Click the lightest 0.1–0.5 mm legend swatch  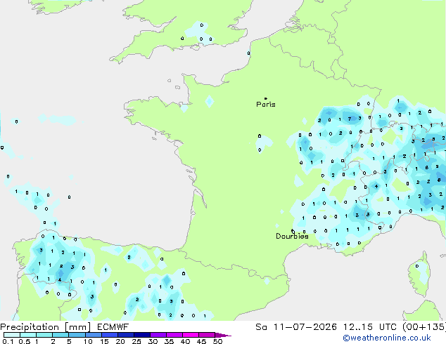tap(12, 335)
